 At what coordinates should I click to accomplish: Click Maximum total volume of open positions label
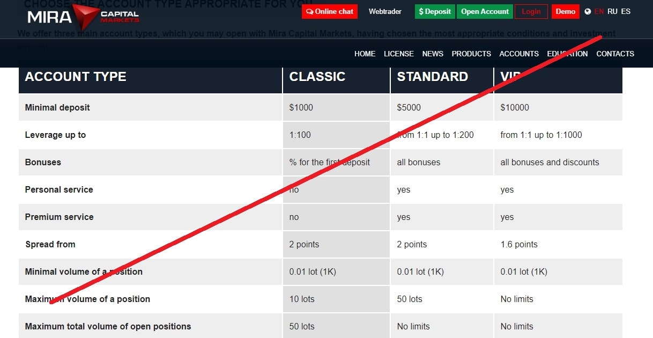tap(108, 326)
